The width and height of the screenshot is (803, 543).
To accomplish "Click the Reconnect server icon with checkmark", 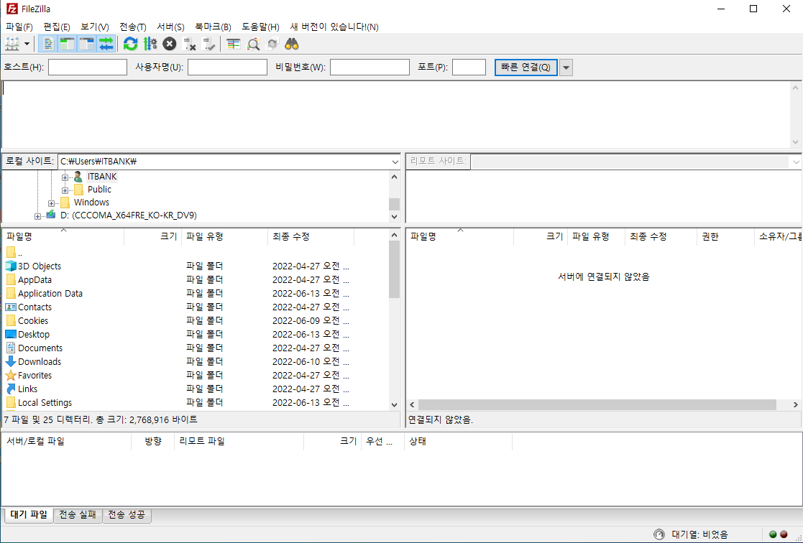I will tap(209, 44).
